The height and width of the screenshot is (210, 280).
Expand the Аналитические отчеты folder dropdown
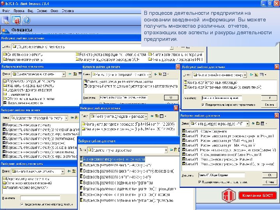(x=63, y=171)
